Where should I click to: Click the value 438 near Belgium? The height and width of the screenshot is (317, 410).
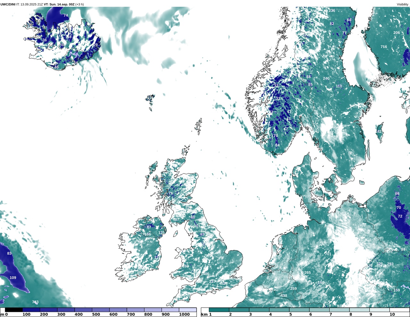click(284, 296)
